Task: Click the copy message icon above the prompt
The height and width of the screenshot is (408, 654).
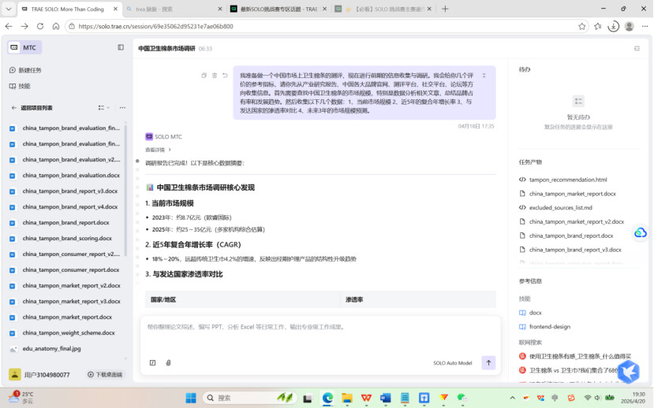Action: pos(204,76)
